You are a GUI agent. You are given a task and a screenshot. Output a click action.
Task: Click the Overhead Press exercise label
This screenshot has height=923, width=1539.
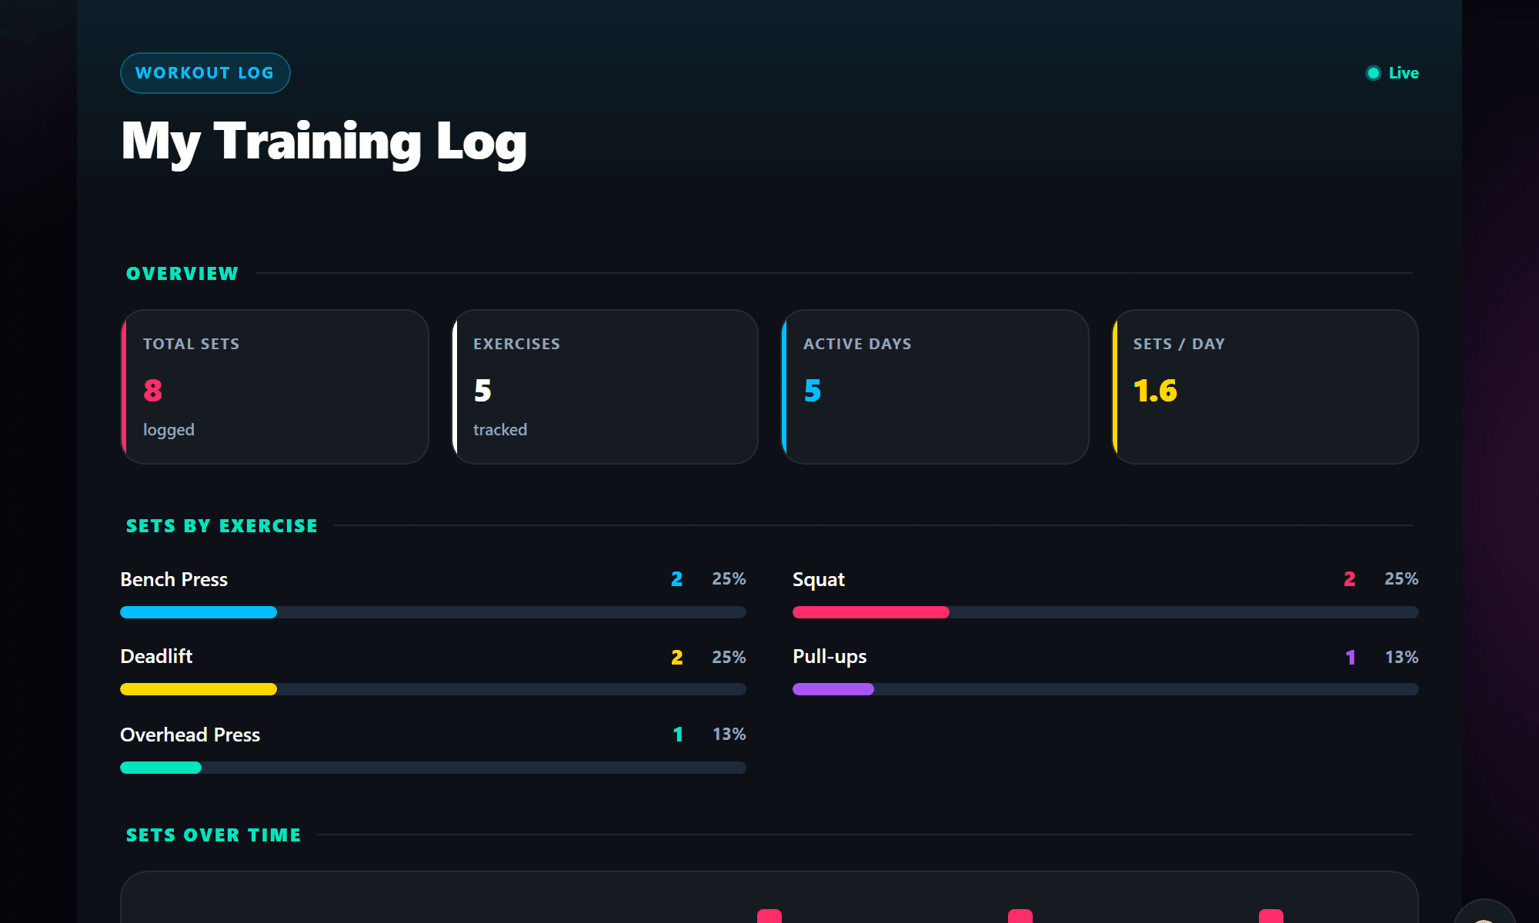[190, 735]
